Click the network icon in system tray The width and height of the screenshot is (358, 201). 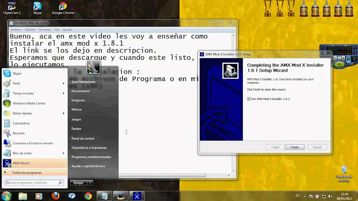(324, 196)
